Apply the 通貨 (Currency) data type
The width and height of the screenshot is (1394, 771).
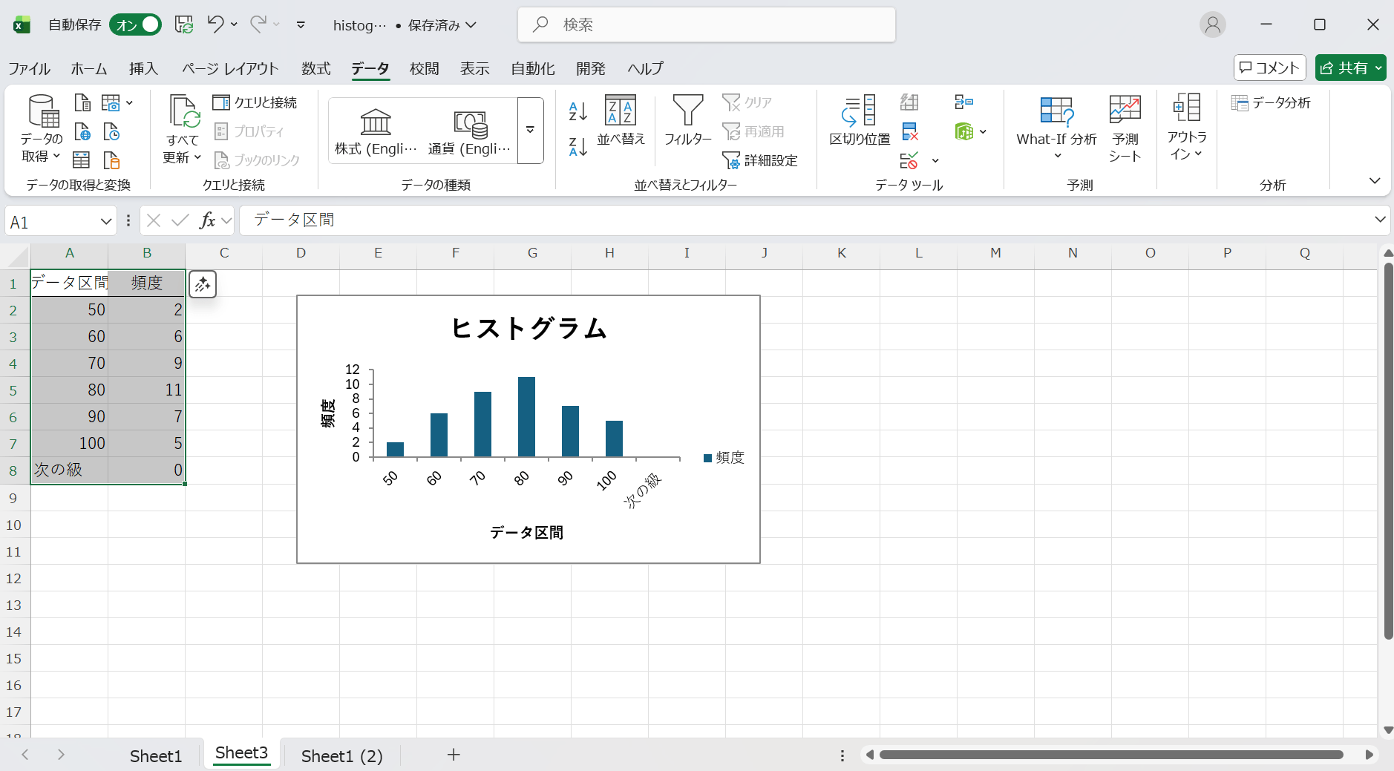point(471,126)
